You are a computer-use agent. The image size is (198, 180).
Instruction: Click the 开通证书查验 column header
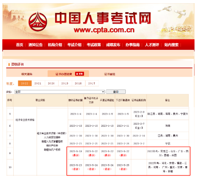pyautogui.click(x=107, y=100)
